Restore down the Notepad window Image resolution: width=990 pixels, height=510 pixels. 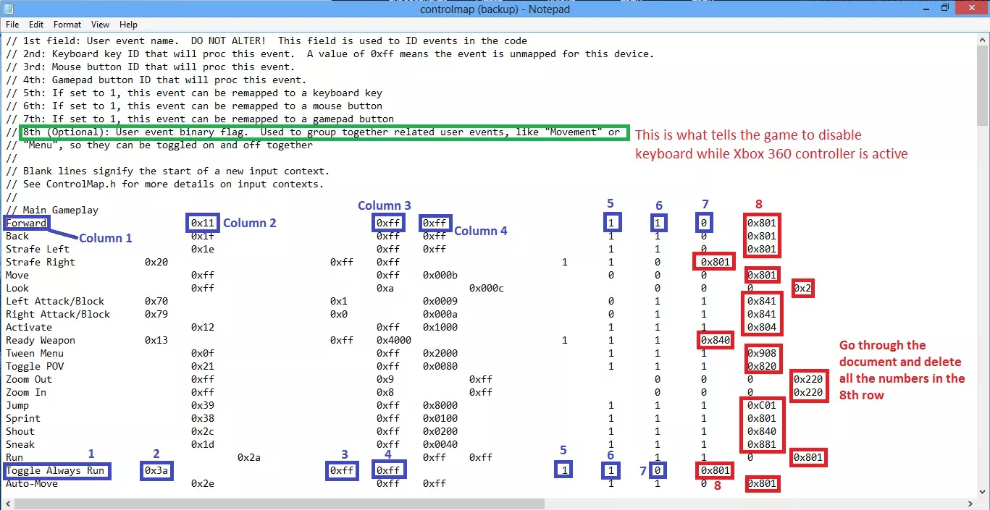tap(944, 8)
